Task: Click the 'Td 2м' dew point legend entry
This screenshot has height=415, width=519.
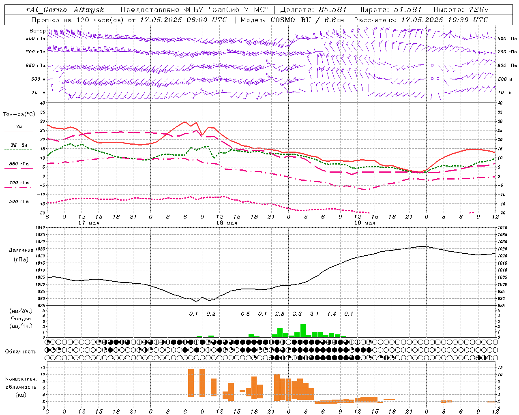Action: [19, 145]
